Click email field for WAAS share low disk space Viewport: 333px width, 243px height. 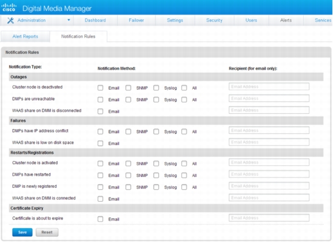(x=269, y=142)
